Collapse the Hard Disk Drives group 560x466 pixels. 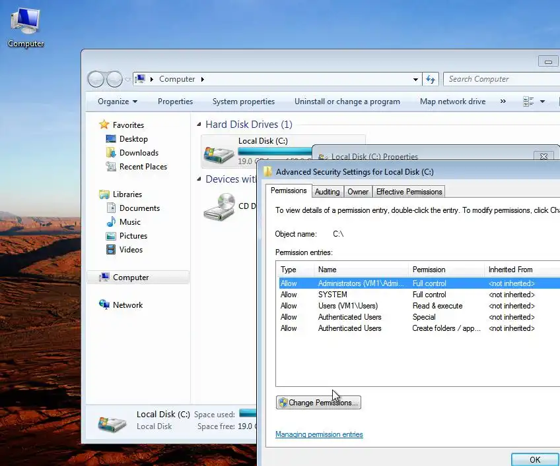point(199,125)
